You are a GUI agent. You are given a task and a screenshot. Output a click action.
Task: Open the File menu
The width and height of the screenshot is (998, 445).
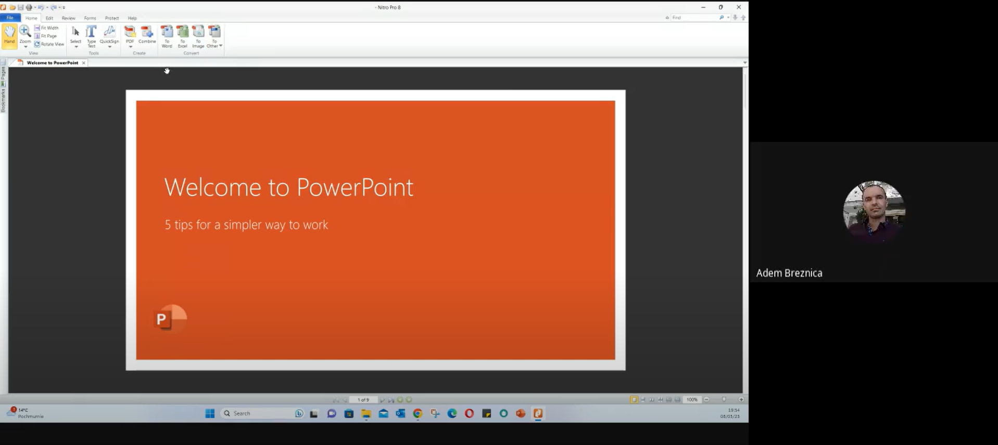click(10, 18)
